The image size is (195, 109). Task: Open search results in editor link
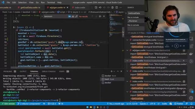pos(153,33)
